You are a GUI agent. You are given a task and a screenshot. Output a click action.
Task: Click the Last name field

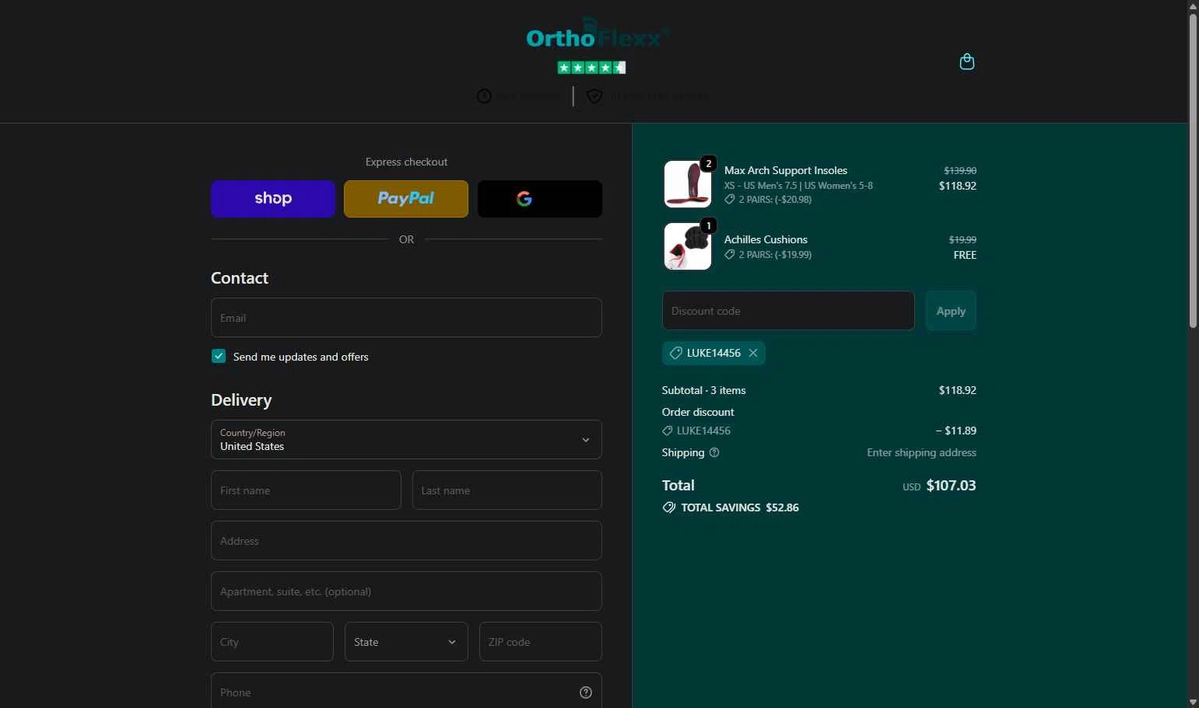(507, 490)
